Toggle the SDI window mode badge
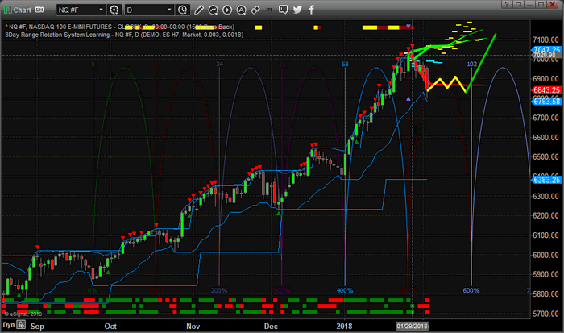 [x=39, y=10]
